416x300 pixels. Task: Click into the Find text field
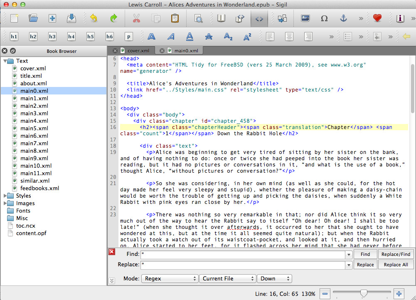coord(243,254)
